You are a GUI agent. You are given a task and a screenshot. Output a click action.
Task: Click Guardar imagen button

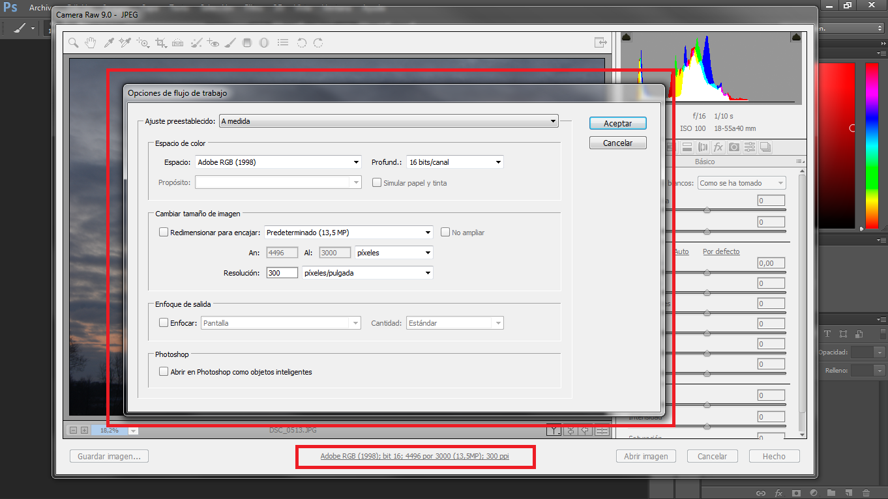109,456
